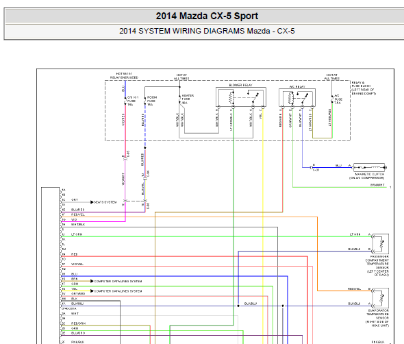Click the RED/YEL label near evaporator sensor
Viewport: 404px width, 344px height.
point(354,288)
